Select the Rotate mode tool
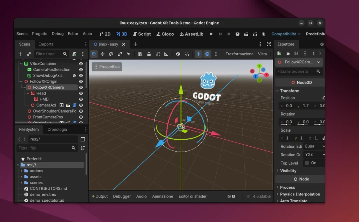 pyautogui.click(x=111, y=54)
